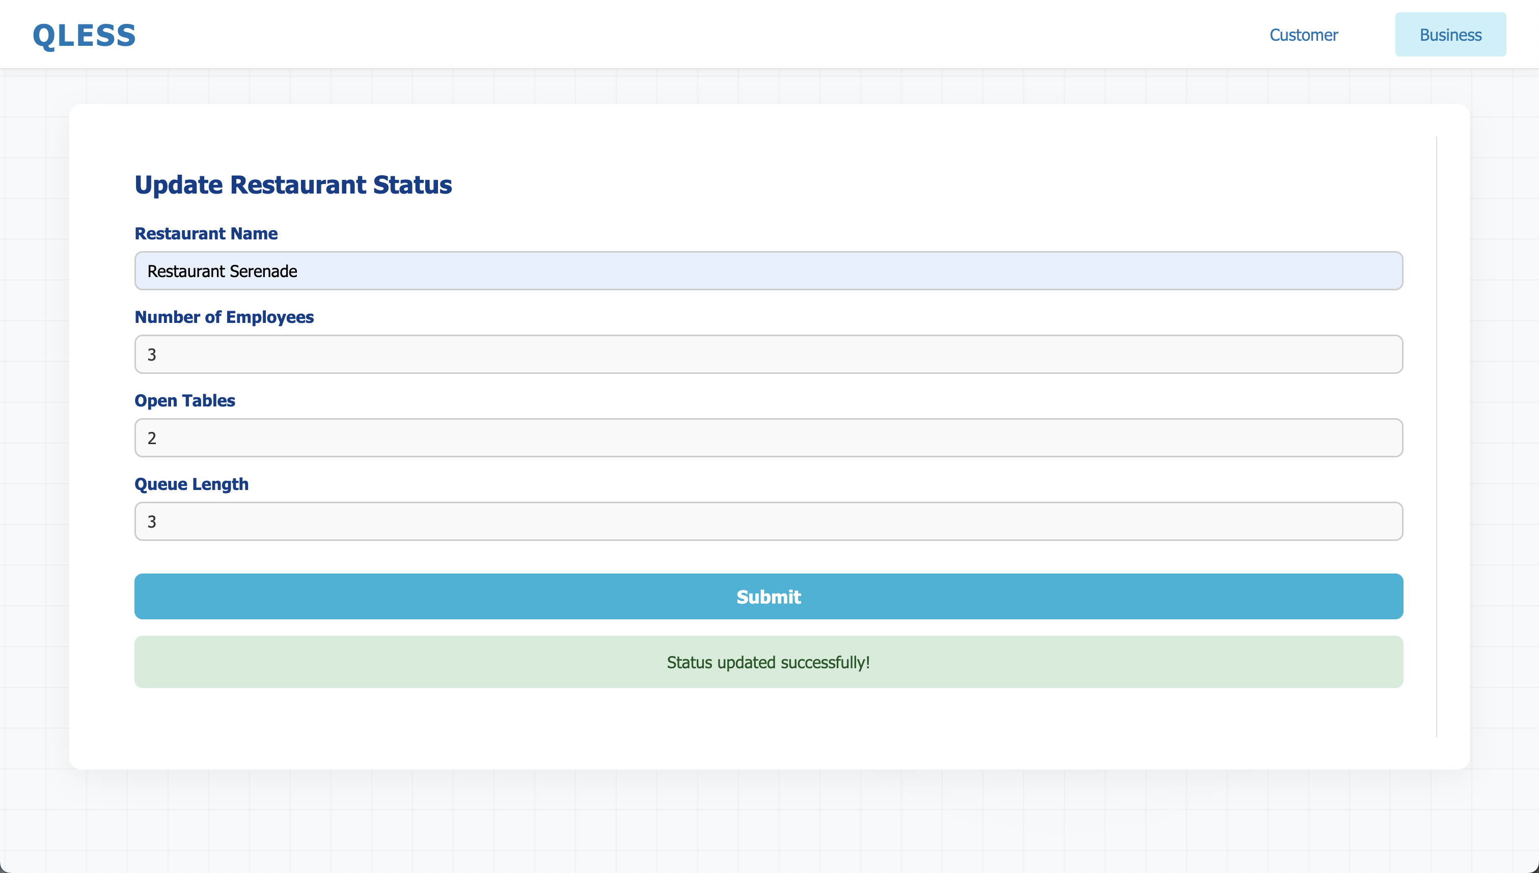Click the 'Restaurant Name' label
This screenshot has width=1539, height=873.
(x=206, y=234)
